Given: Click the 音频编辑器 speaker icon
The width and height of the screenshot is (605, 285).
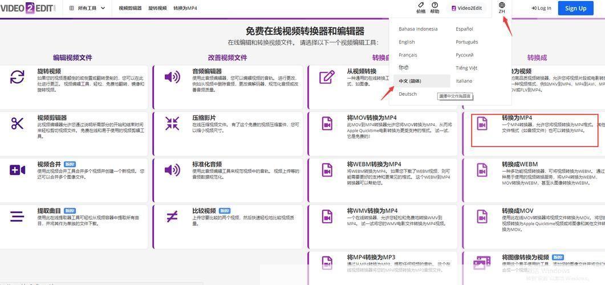Looking at the screenshot, I should point(172,77).
